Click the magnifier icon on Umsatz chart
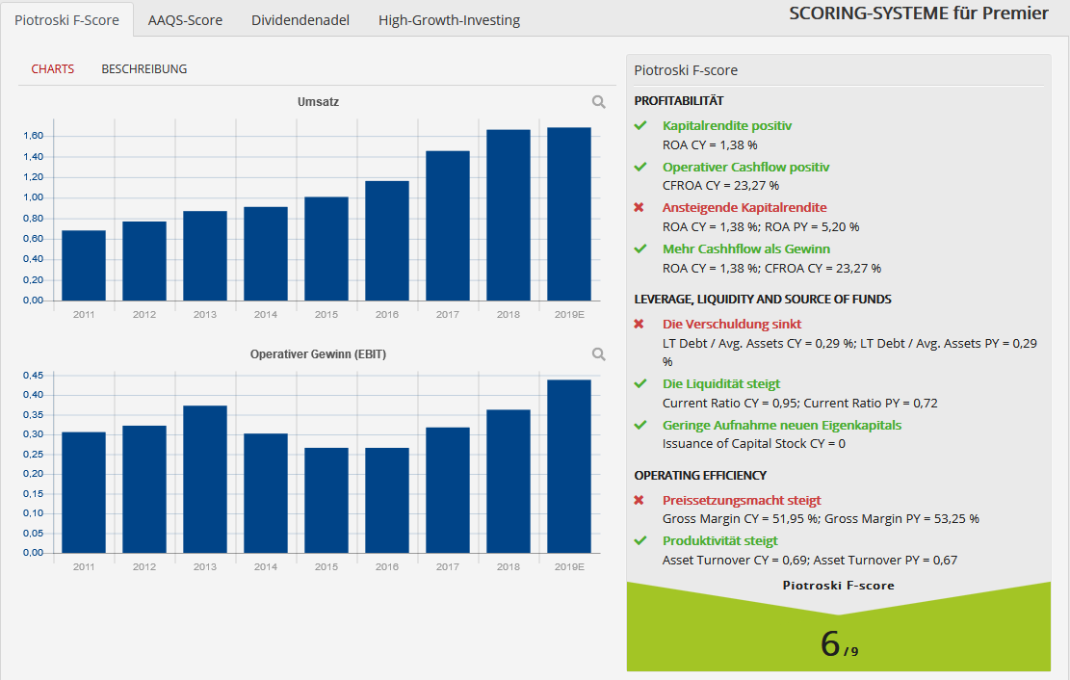 (x=598, y=102)
